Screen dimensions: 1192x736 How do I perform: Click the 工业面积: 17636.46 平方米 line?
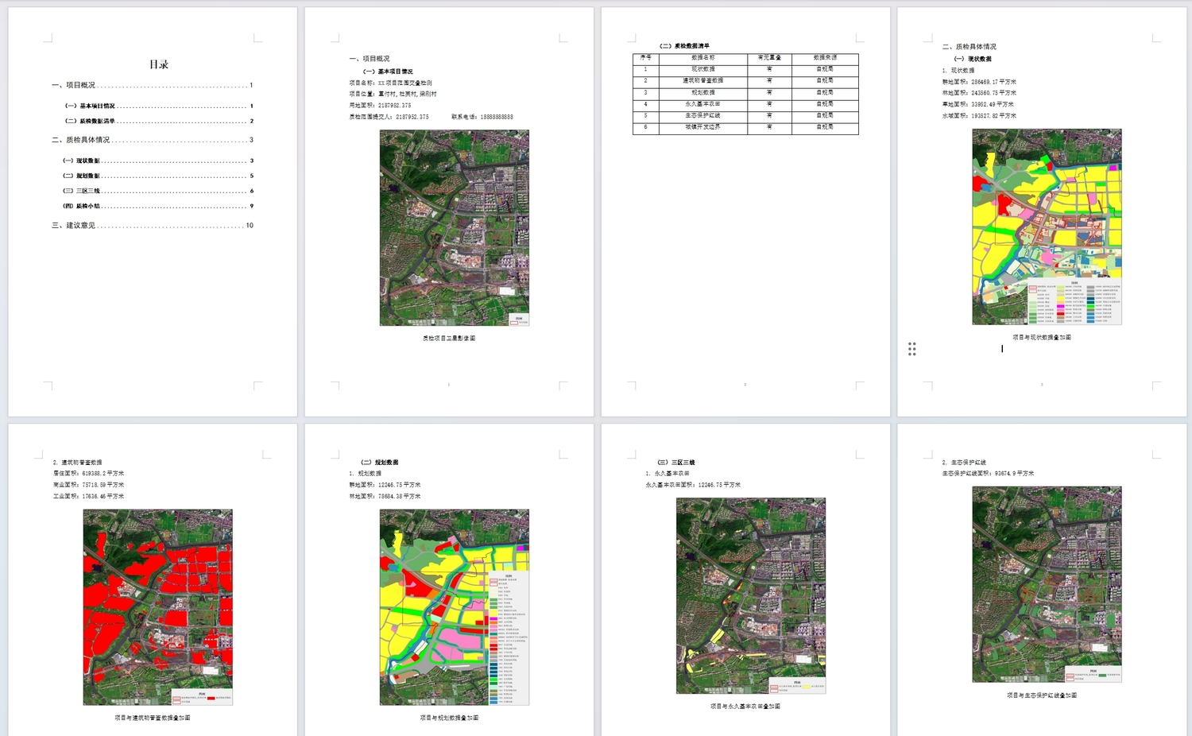pyautogui.click(x=88, y=497)
